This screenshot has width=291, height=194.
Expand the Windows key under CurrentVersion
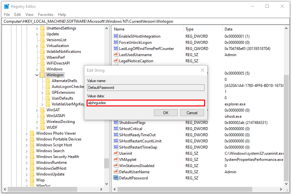(37, 69)
